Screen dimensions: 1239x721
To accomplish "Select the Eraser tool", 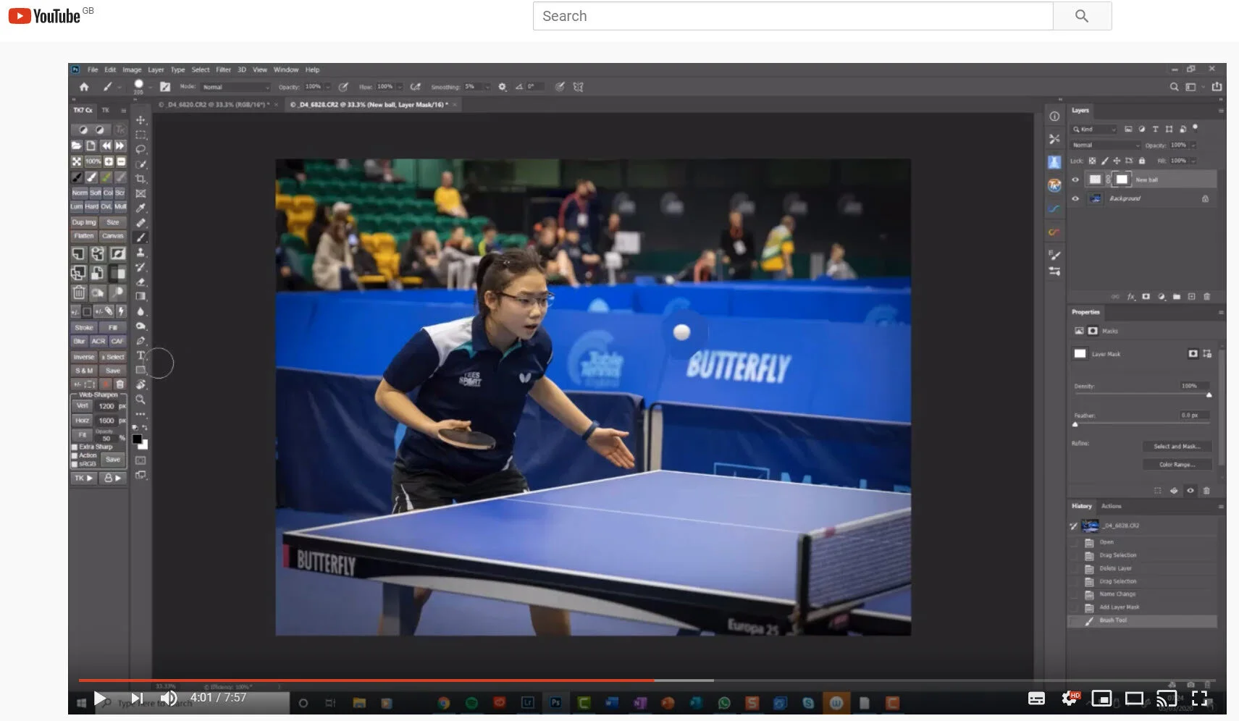I will [140, 282].
